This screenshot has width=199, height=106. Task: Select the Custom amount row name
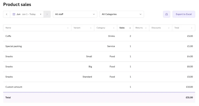coord(14,87)
